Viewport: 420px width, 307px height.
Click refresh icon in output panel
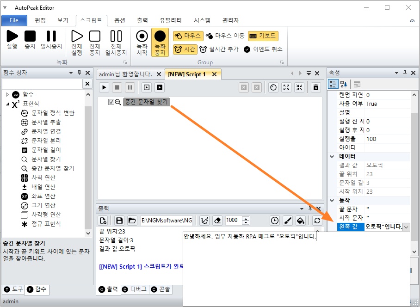point(317,221)
